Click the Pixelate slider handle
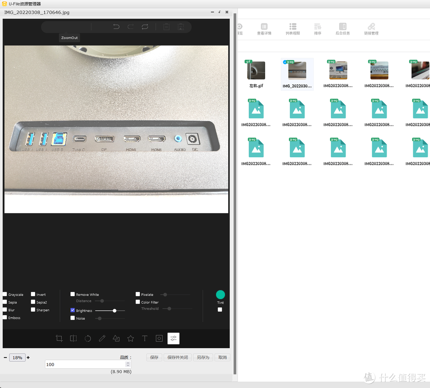This screenshot has height=388, width=430. 165,295
